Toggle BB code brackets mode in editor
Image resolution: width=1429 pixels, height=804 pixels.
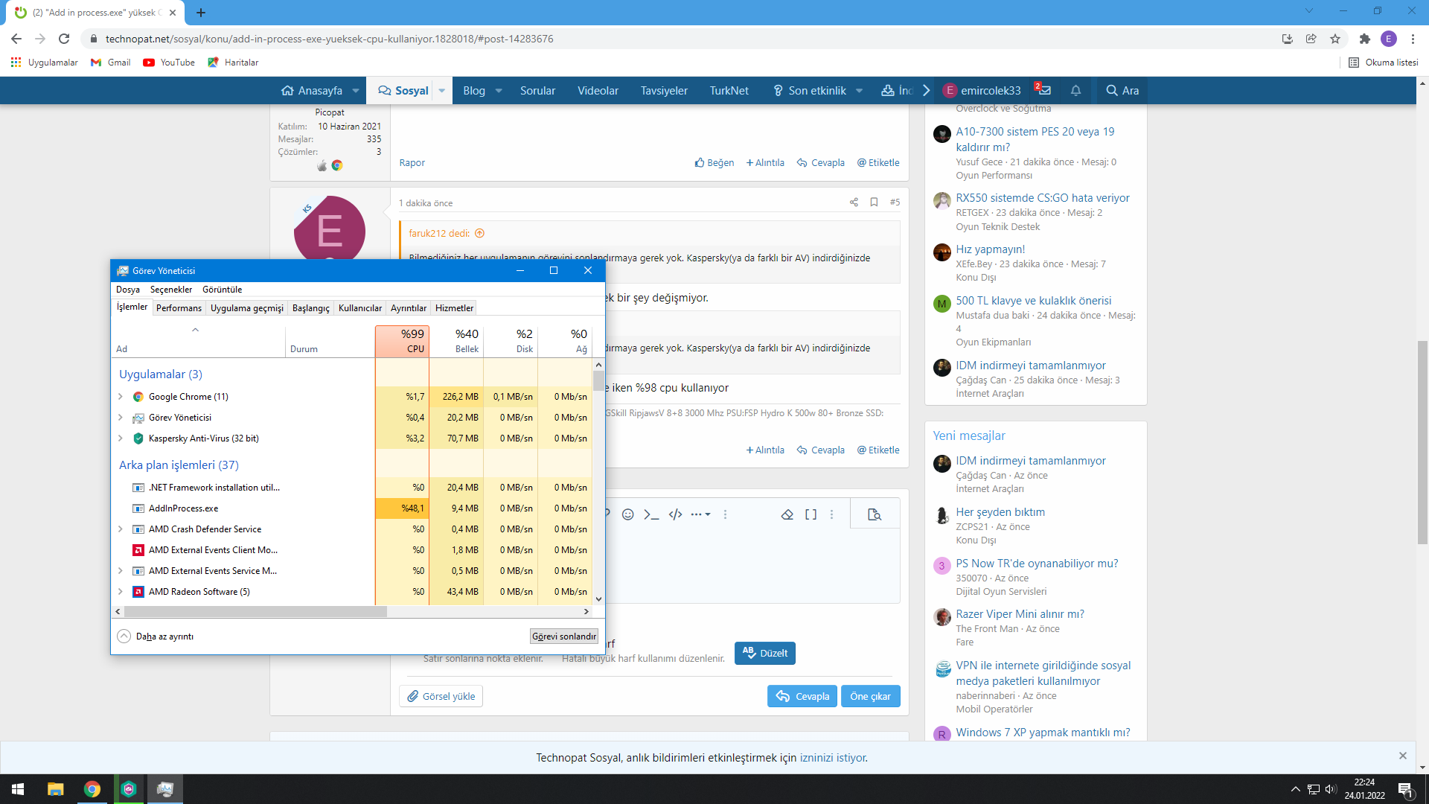click(811, 514)
